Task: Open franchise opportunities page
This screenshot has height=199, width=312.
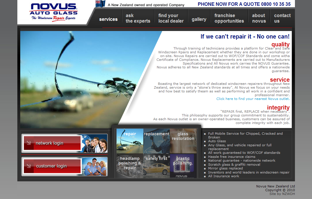Action: point(229,18)
